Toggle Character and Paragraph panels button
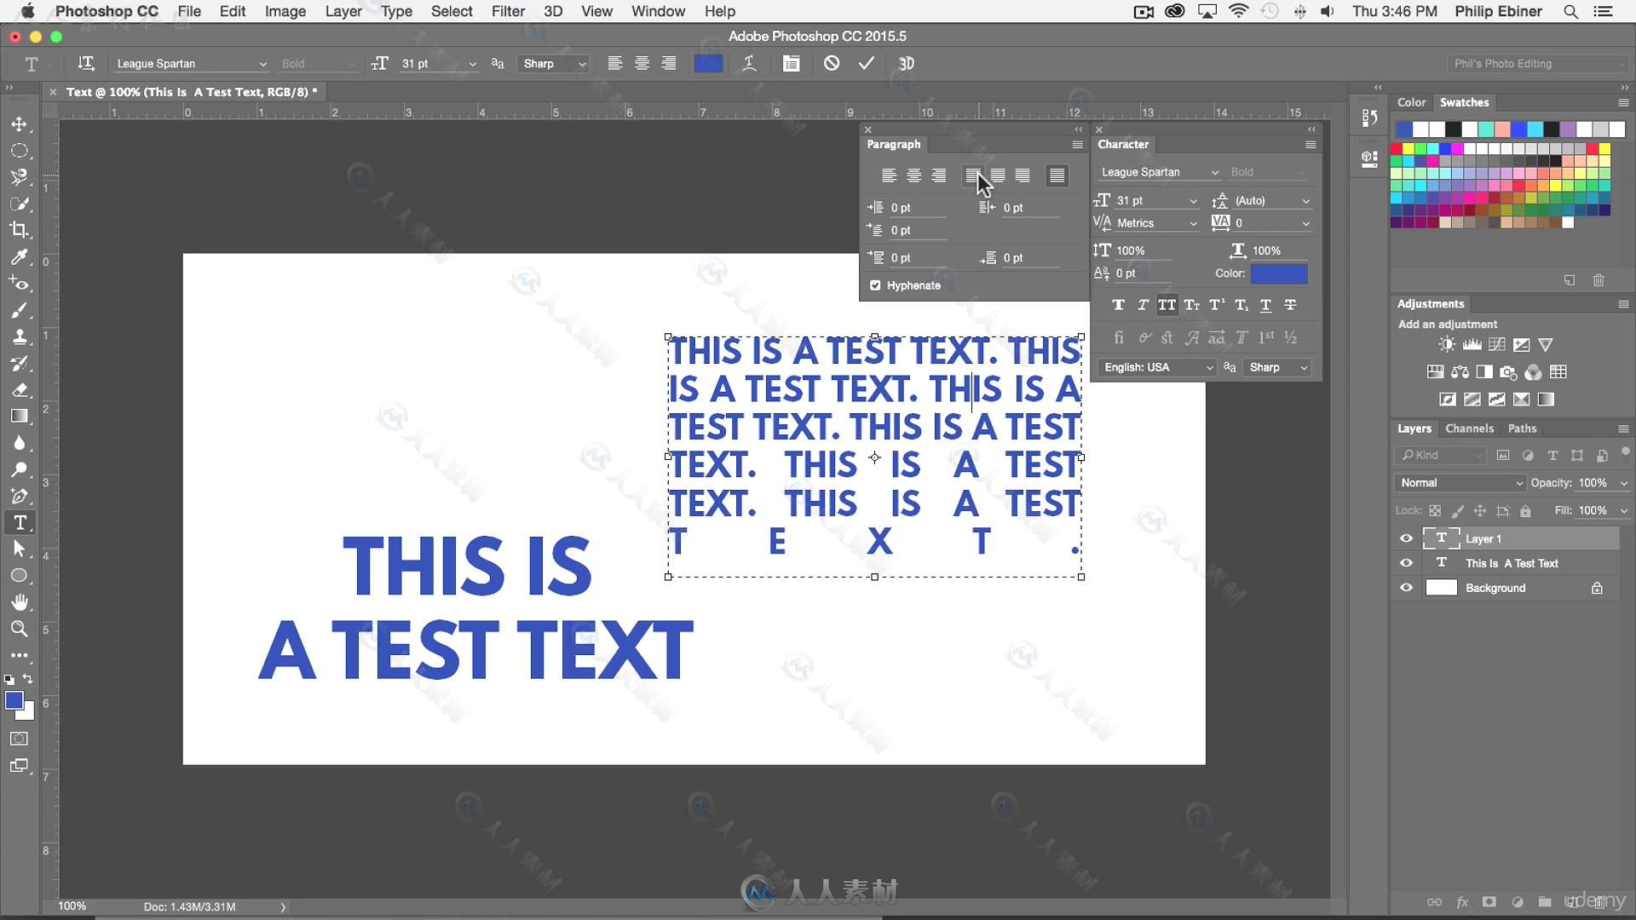Screen dimensions: 1636x920 [792, 64]
